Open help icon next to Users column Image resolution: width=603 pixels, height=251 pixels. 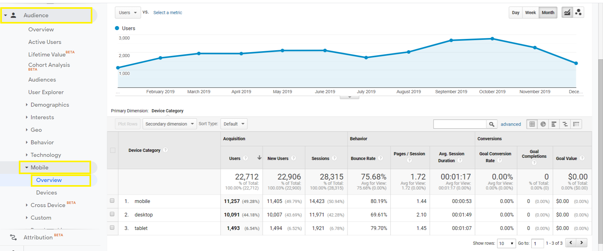coord(246,158)
